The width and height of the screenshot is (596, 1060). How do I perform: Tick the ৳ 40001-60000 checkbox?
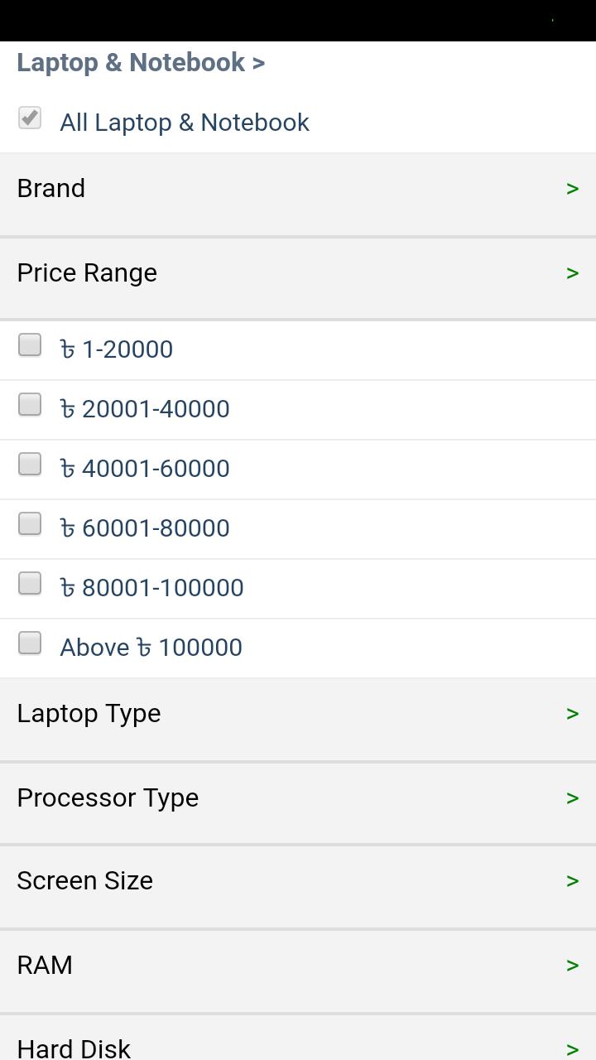pos(30,464)
